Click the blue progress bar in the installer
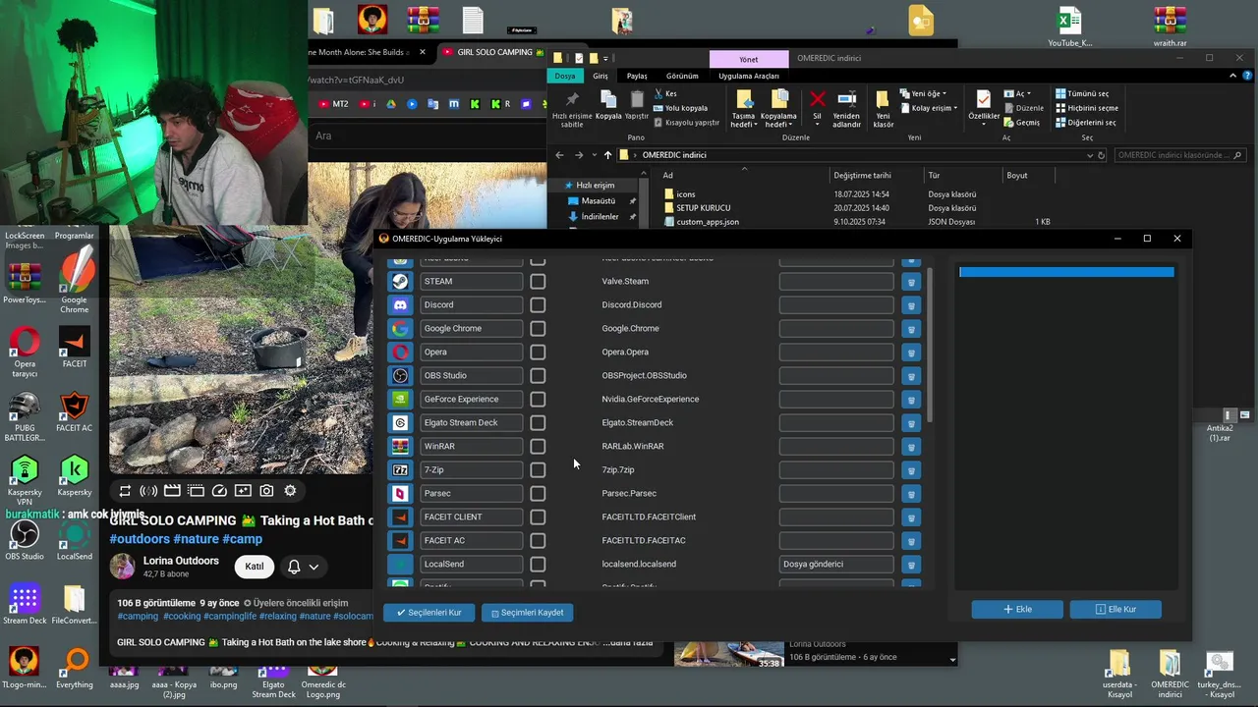Screen dimensions: 1258x707 [x=1066, y=272]
